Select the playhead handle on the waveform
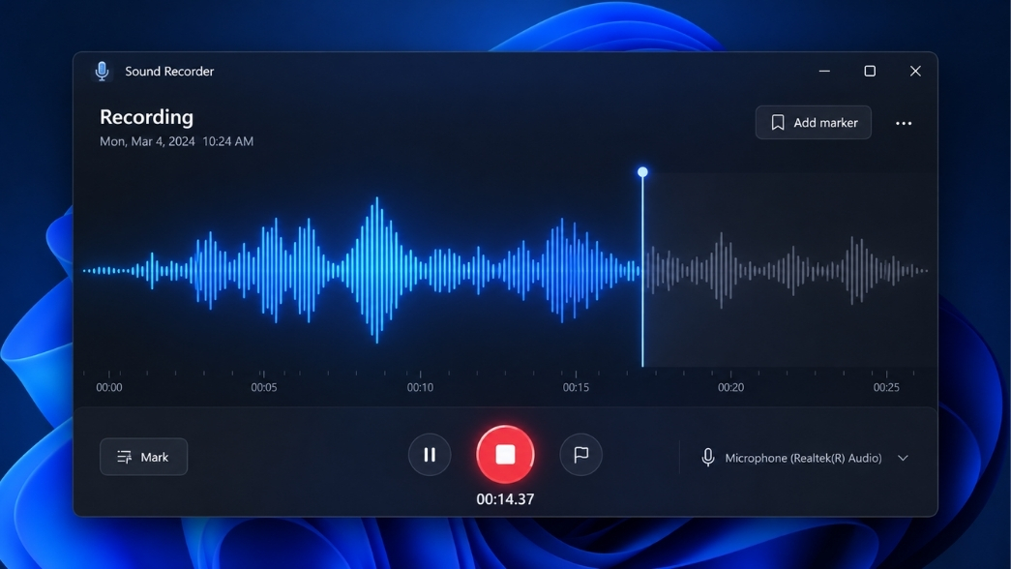This screenshot has width=1011, height=569. [642, 172]
